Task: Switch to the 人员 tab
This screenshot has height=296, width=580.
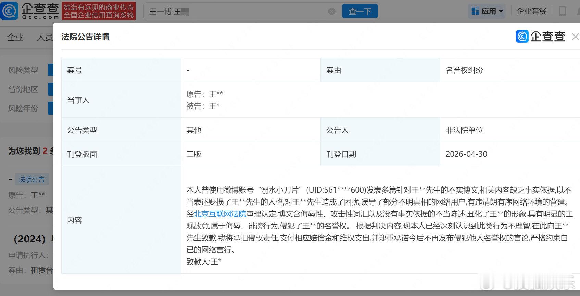Action: pos(45,37)
